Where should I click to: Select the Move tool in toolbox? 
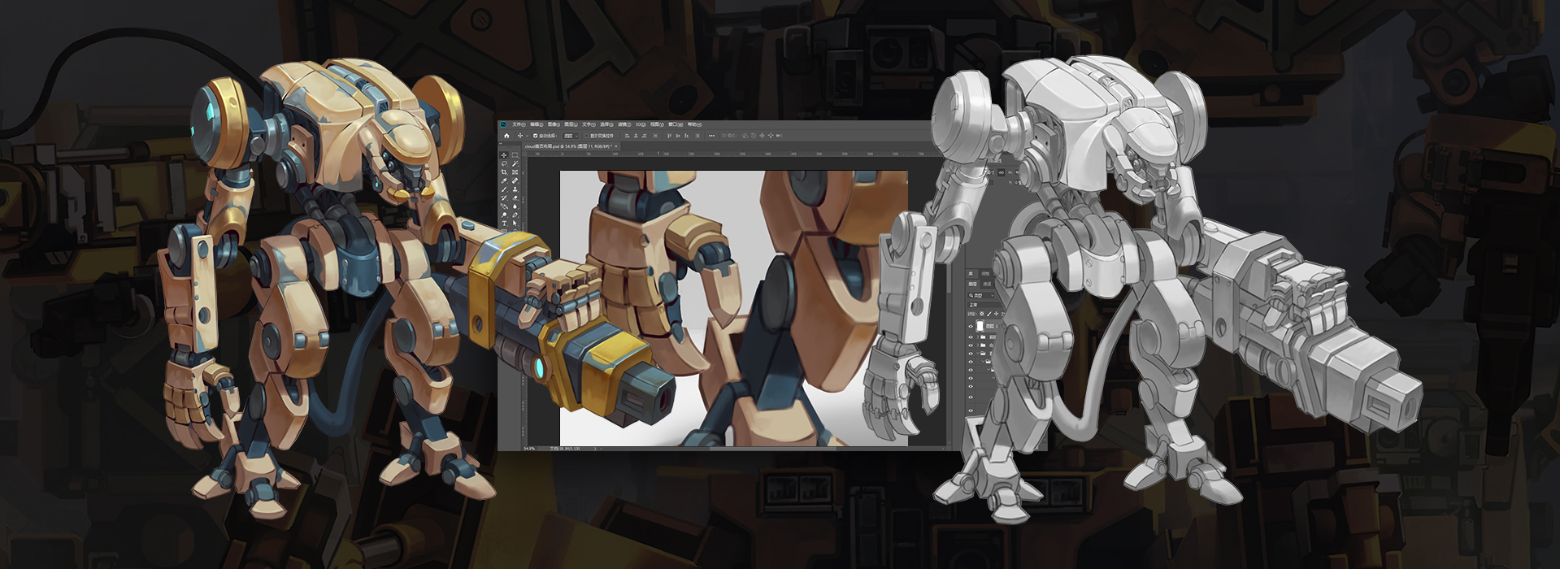click(504, 155)
